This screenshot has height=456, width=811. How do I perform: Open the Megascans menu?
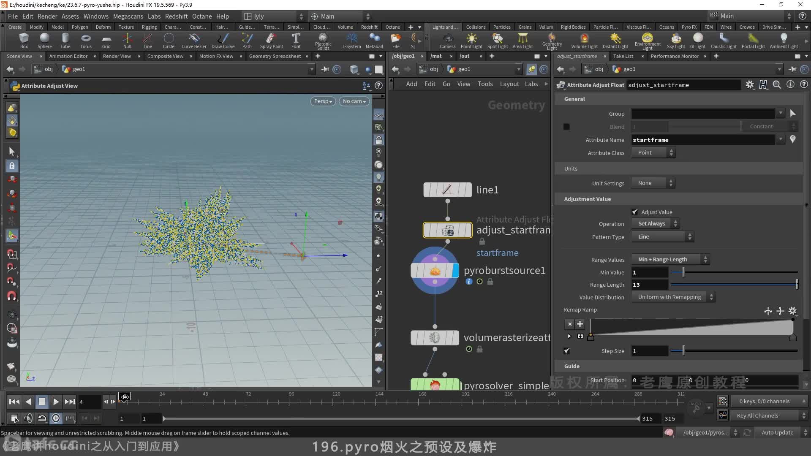(x=128, y=16)
